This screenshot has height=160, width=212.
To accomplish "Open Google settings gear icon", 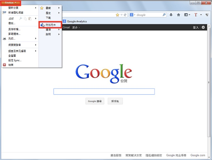I will tap(203, 27).
